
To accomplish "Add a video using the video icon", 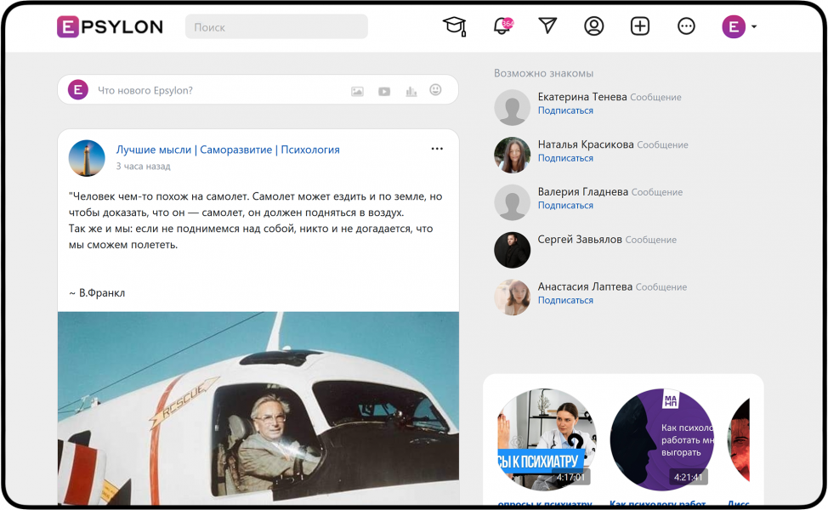I will [384, 91].
